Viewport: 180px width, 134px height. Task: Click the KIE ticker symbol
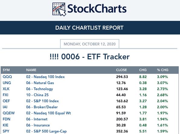5,125
